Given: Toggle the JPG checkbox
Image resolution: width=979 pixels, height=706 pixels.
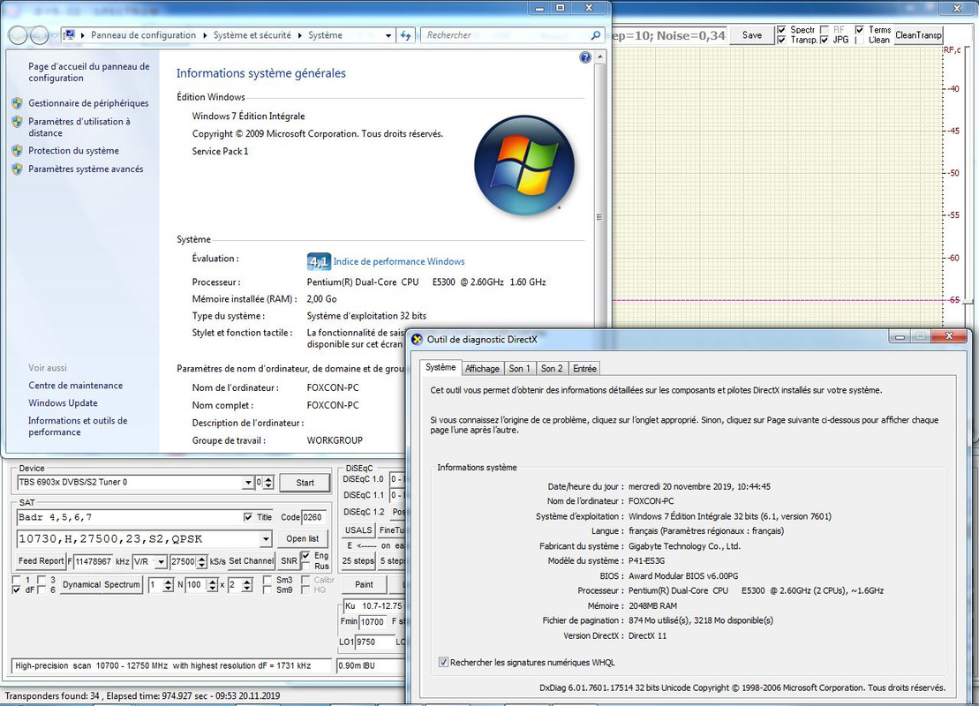Looking at the screenshot, I should (825, 40).
